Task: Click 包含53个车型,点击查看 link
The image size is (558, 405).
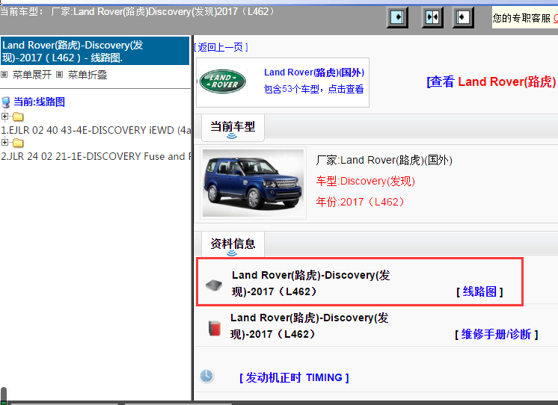Action: (x=313, y=89)
